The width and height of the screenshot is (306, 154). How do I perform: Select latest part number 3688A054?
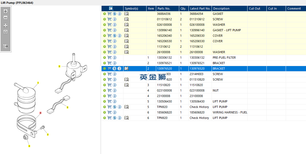tap(196, 14)
